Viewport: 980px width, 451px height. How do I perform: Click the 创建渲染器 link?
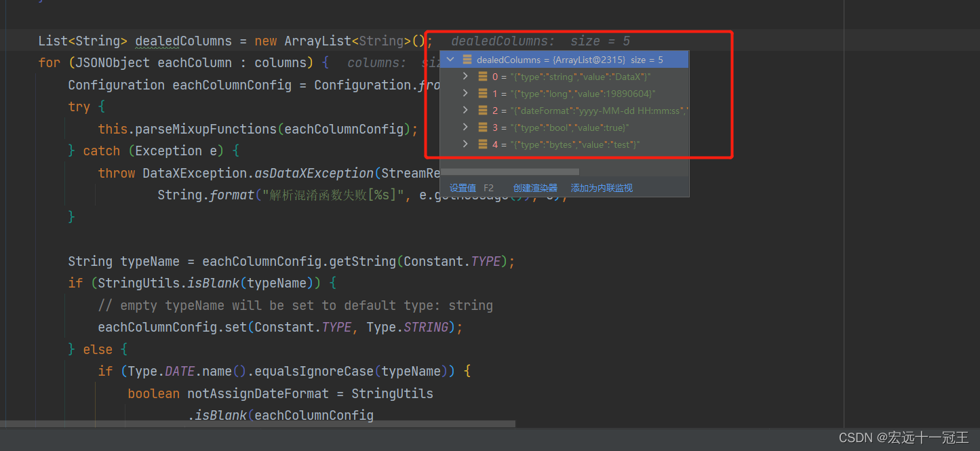535,188
